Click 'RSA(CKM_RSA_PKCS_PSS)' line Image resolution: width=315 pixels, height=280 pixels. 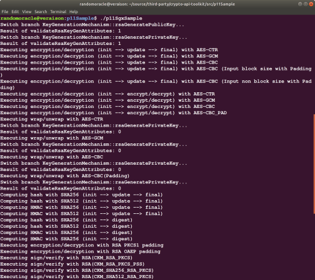point(72,264)
